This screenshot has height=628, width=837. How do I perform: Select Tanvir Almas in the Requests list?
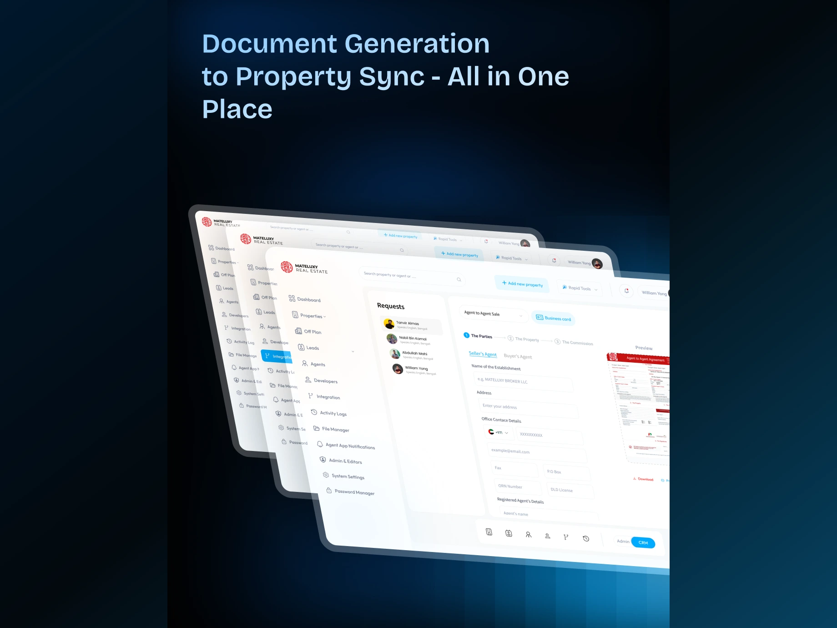[x=412, y=325]
